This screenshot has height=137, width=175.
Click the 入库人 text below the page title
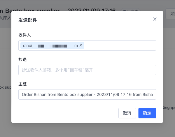coord(6,18)
